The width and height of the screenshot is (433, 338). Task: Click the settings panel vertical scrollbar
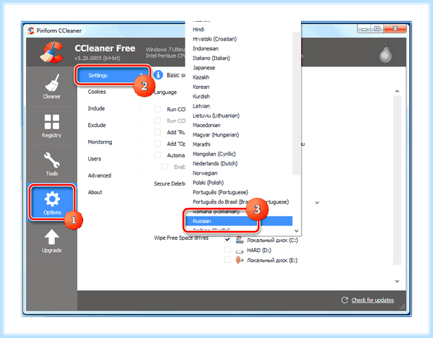click(x=397, y=180)
